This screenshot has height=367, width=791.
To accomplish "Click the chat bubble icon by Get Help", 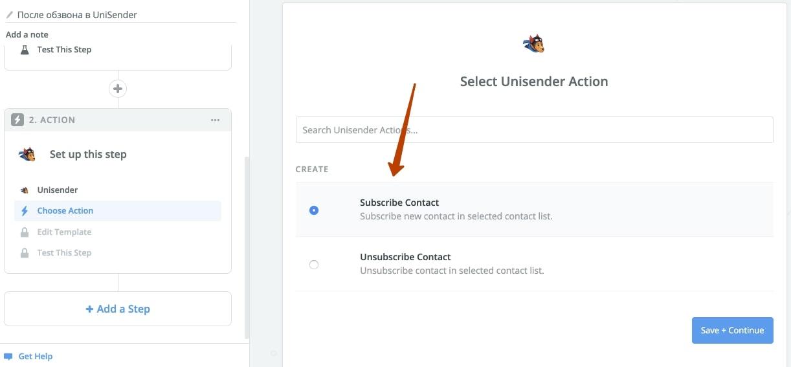I will coord(8,356).
